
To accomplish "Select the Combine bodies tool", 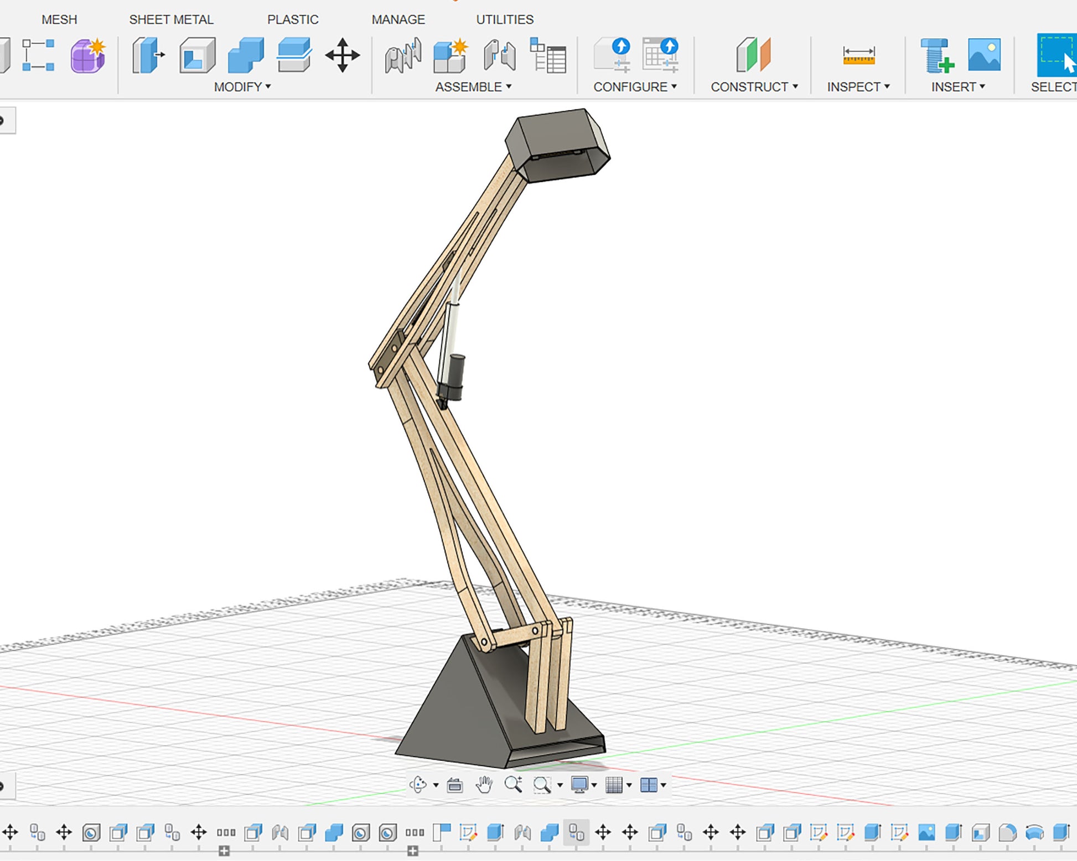I will (246, 55).
